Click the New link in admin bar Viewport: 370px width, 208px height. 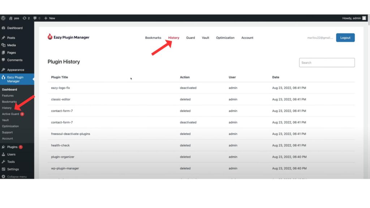[52, 18]
